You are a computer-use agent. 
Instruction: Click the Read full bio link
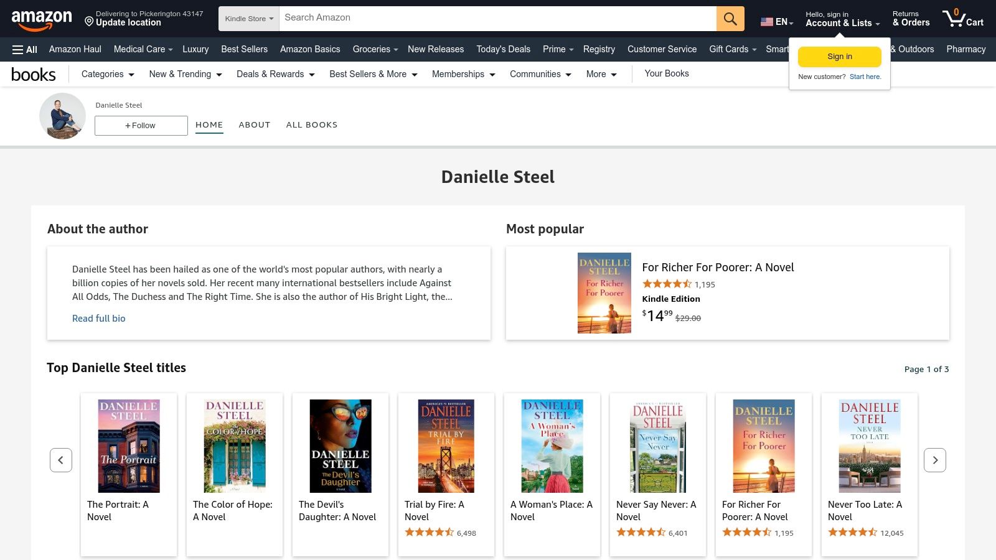click(99, 319)
